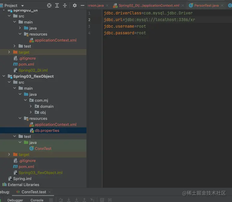Click the jdbc.driverClass property line
The height and width of the screenshot is (202, 232).
coord(148,13)
